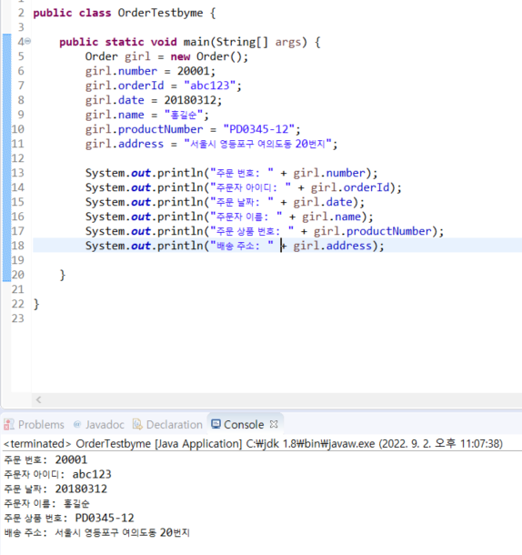Screen dimensions: 522x555
Task: Click the Javadoc @ icon
Action: tap(76, 424)
